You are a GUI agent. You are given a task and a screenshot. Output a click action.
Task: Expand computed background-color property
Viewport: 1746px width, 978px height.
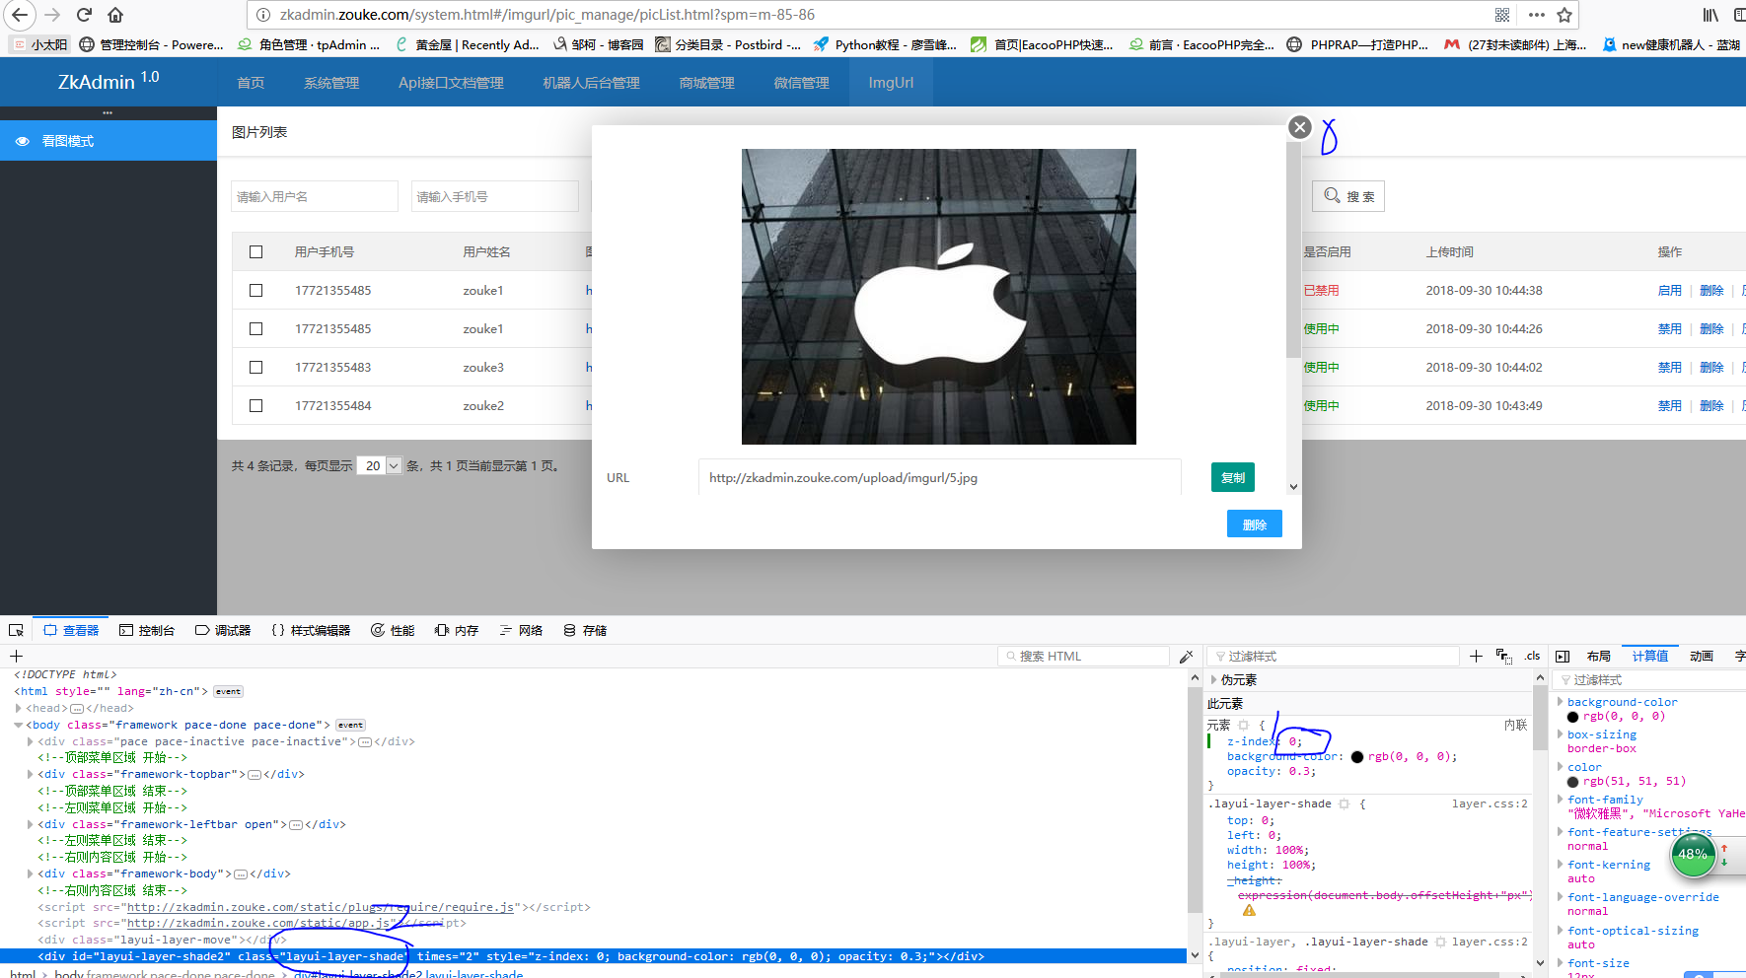point(1561,702)
